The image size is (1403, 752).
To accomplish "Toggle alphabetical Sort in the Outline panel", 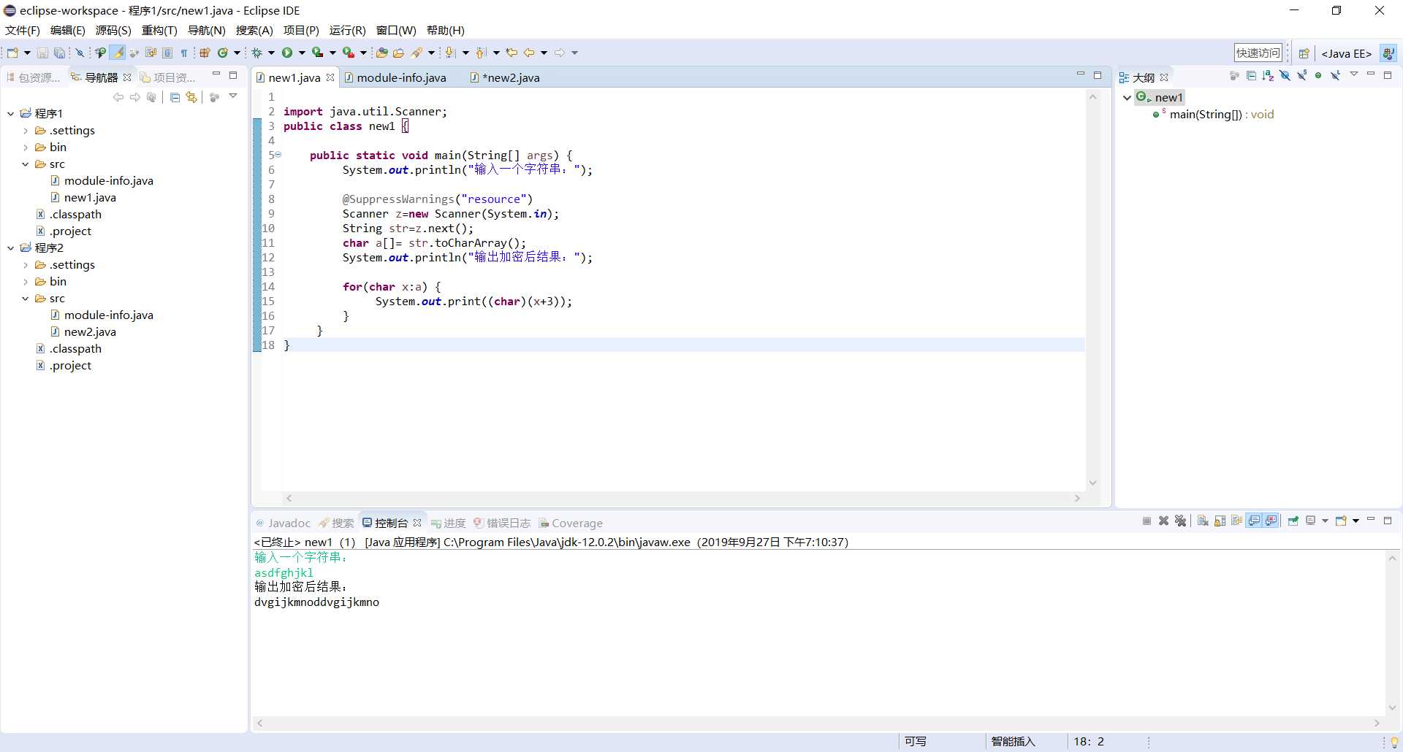I will point(1268,76).
